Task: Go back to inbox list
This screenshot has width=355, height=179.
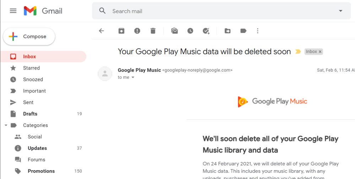Action: pos(102,31)
